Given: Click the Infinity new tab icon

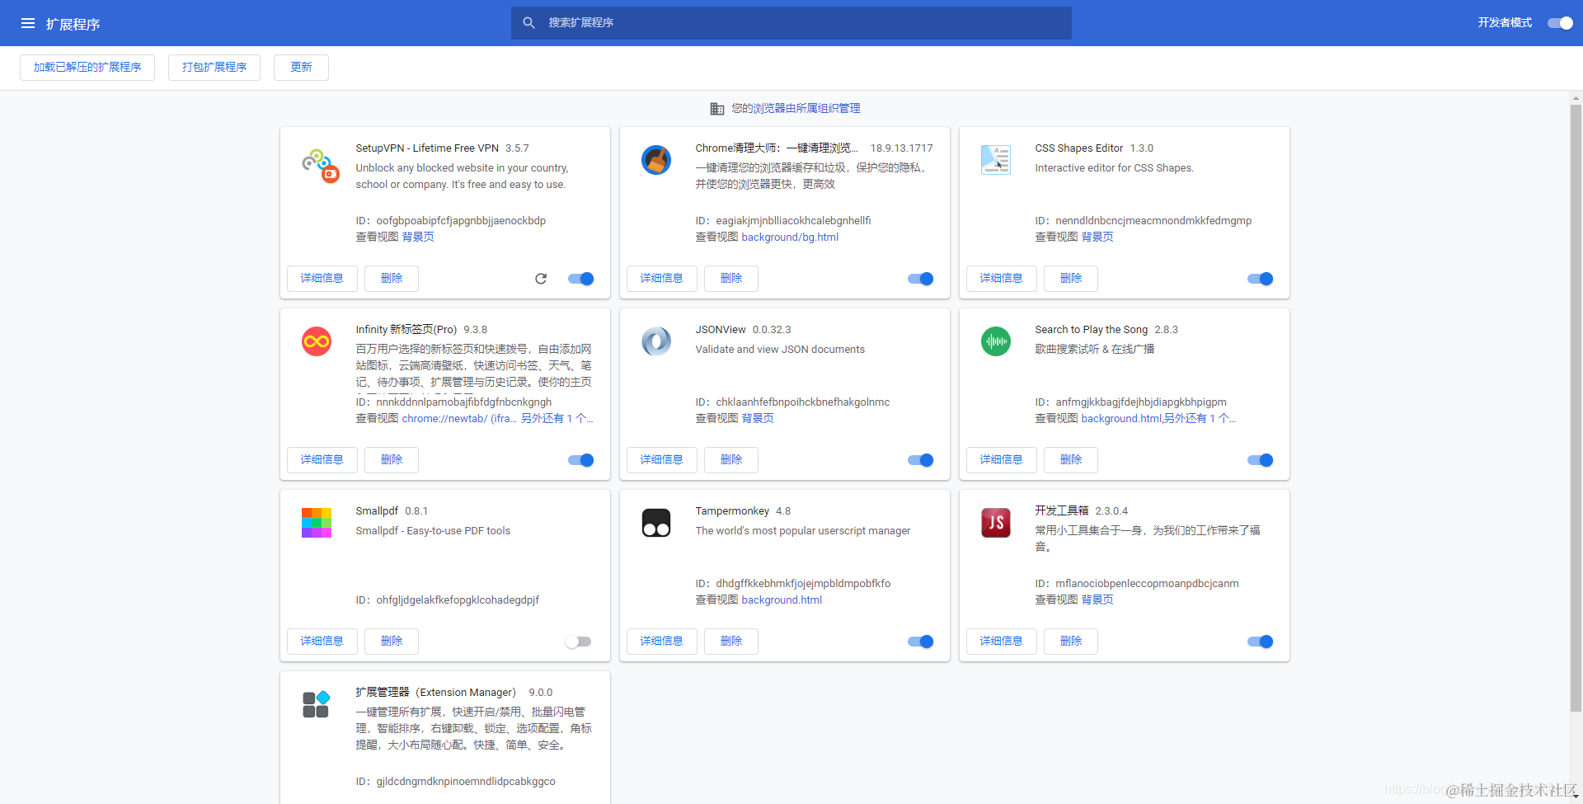Looking at the screenshot, I should (317, 341).
